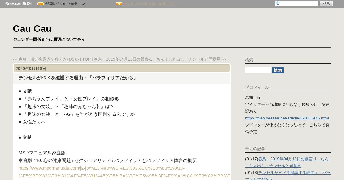Open the Gau Gau blog title
This screenshot has width=344, height=180.
32,29
